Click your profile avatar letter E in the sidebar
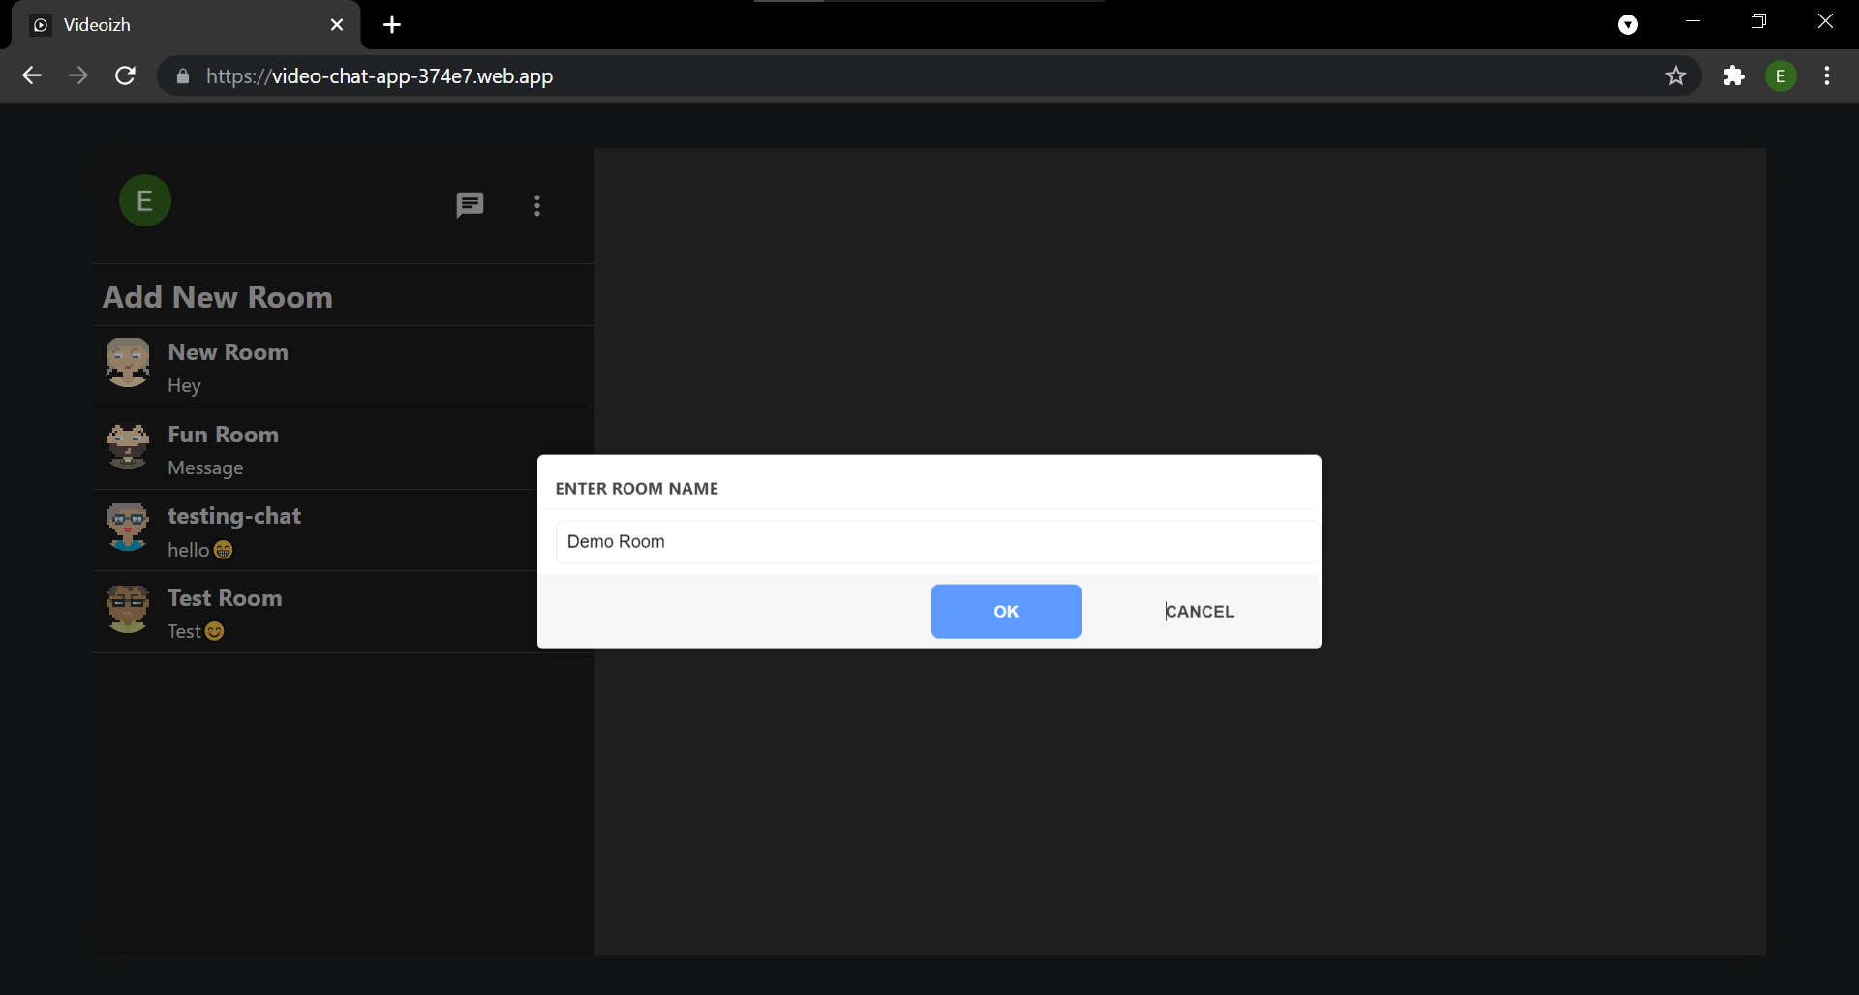Screen dimensions: 1859x995 [x=144, y=200]
